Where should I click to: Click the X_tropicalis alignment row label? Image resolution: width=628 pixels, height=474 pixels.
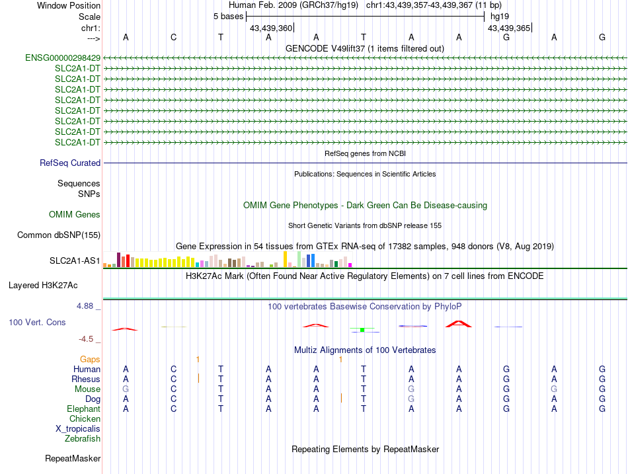(x=78, y=429)
